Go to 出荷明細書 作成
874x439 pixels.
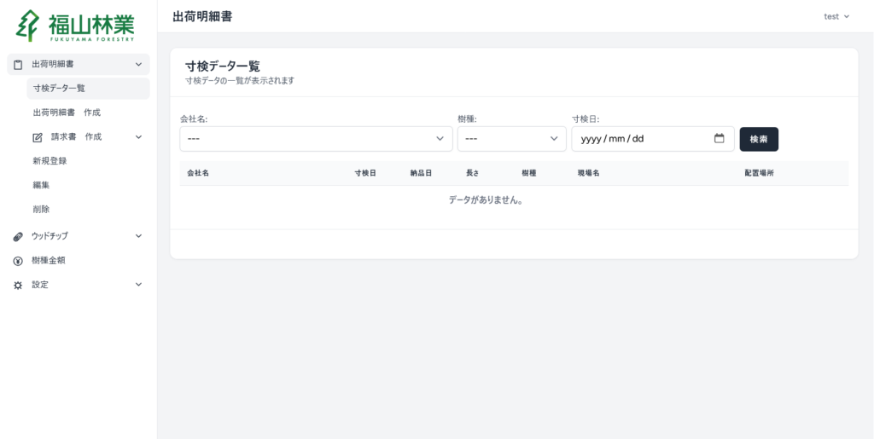[x=67, y=113]
